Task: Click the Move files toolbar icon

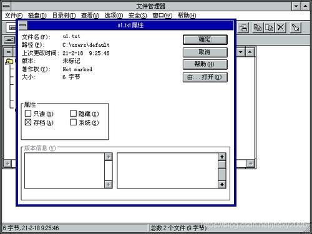Action: tap(270, 27)
